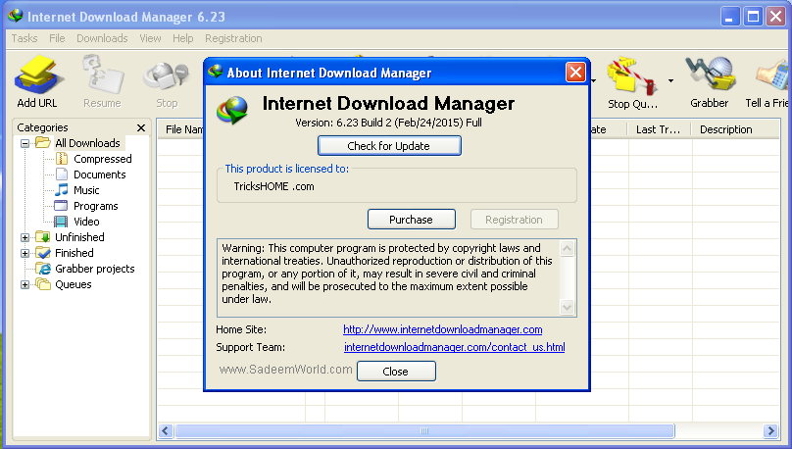Open the Grabber tool icon
The image size is (792, 449).
tap(710, 75)
